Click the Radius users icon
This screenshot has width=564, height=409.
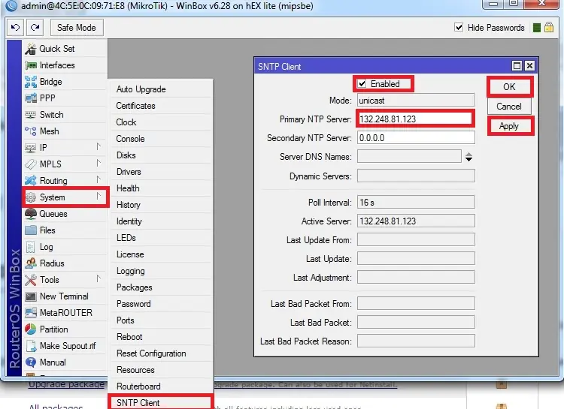[31, 263]
